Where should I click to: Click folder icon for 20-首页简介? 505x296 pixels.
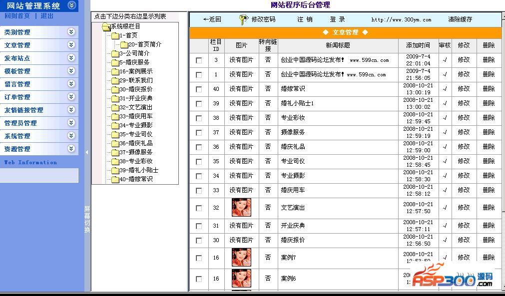tap(124, 45)
